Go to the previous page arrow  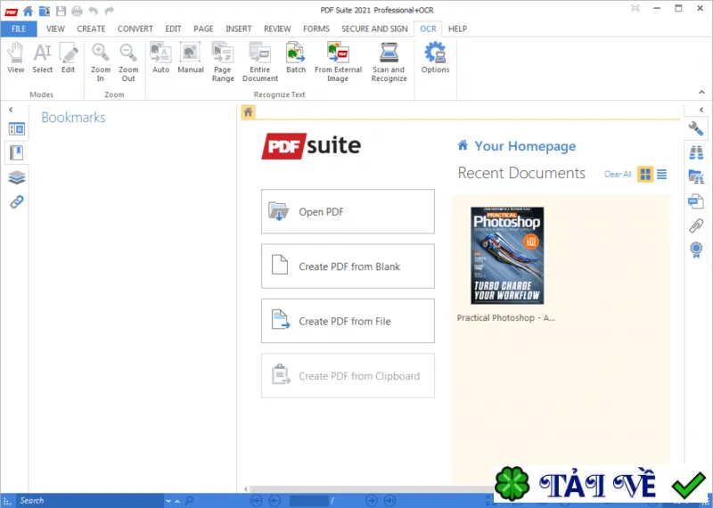tap(275, 501)
